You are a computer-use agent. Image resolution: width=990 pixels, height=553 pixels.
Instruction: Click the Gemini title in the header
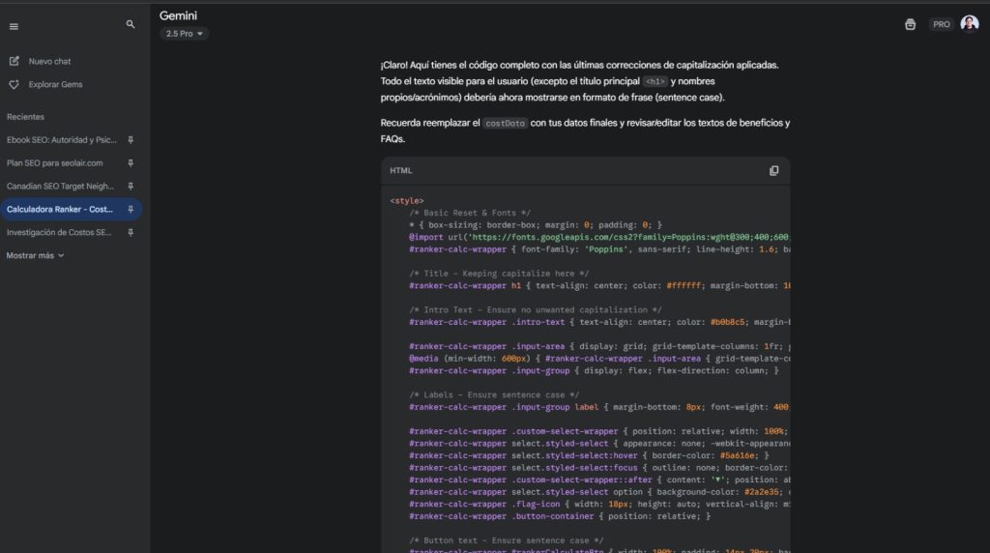point(178,15)
